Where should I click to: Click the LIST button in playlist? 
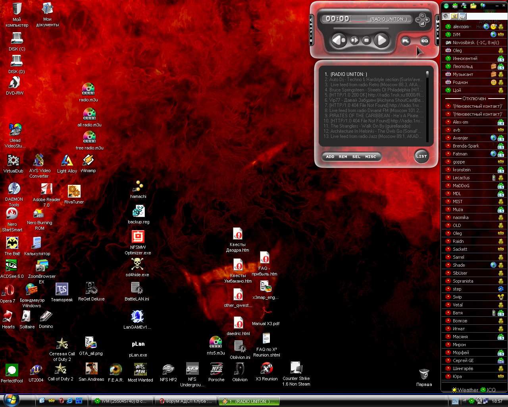tap(421, 156)
